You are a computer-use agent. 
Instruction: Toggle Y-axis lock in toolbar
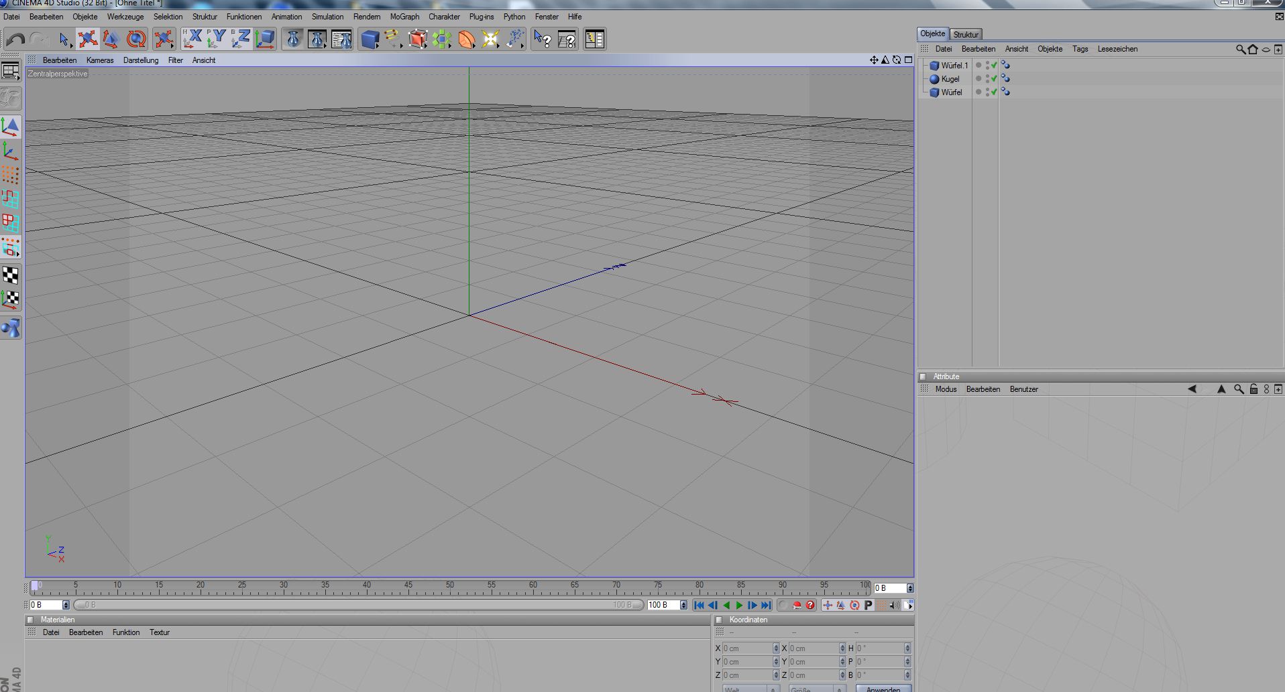click(216, 40)
